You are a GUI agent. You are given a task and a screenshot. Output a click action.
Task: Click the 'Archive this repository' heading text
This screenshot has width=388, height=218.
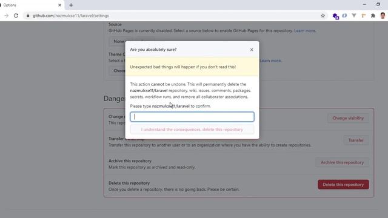[x=130, y=161]
